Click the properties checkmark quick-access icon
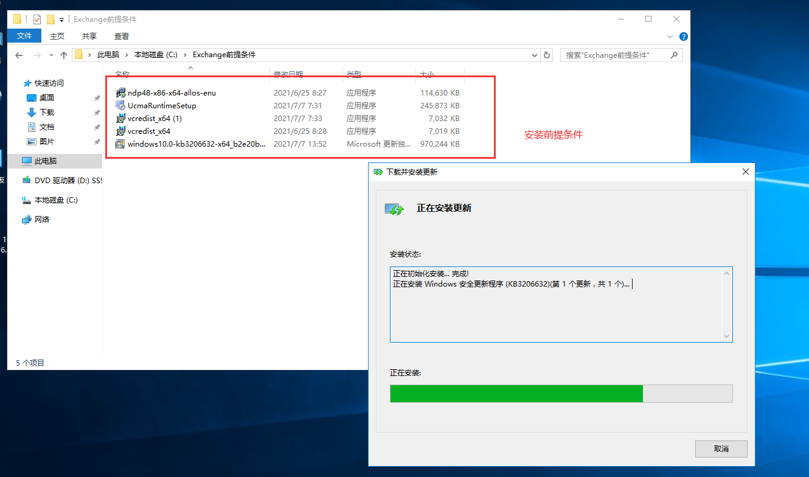The image size is (809, 477). 37,19
